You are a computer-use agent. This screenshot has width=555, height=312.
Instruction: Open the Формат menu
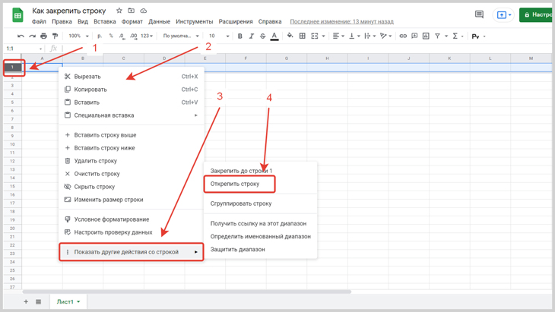point(132,21)
